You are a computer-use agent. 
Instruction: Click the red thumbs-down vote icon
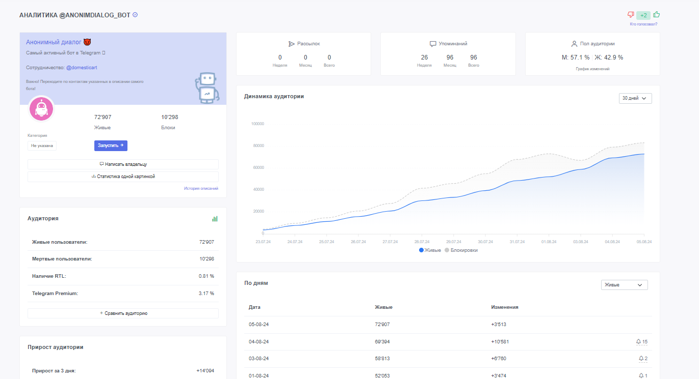pos(631,15)
